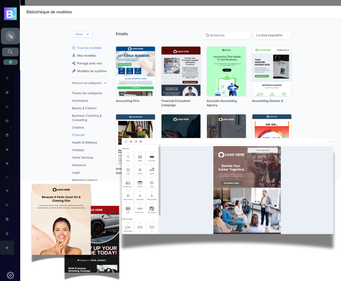Click the B logo in the sidebar
The width and height of the screenshot is (341, 281).
point(10,14)
